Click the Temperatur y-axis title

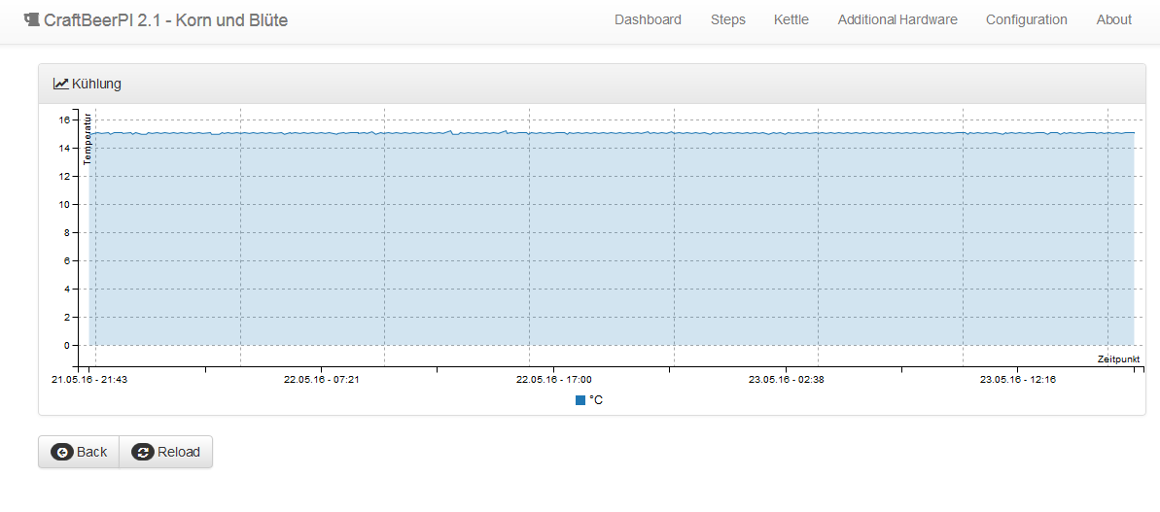point(88,140)
